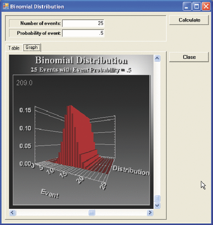The width and height of the screenshot is (213, 225).
Task: Click the vertical scrollbar thumb
Action: [x=157, y=198]
